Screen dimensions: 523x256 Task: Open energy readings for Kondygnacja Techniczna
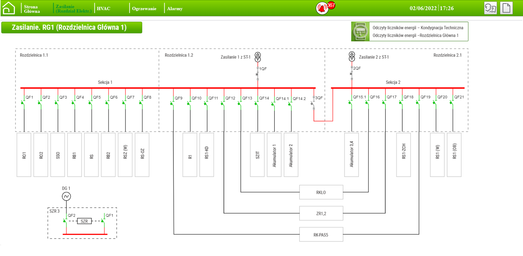[x=418, y=28]
